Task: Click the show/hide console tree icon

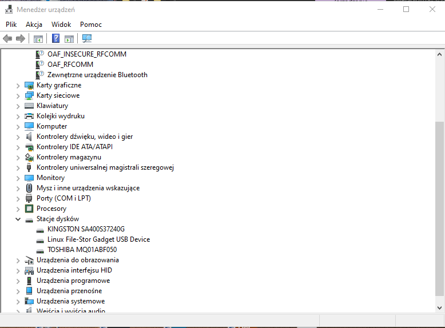Action: coord(38,39)
